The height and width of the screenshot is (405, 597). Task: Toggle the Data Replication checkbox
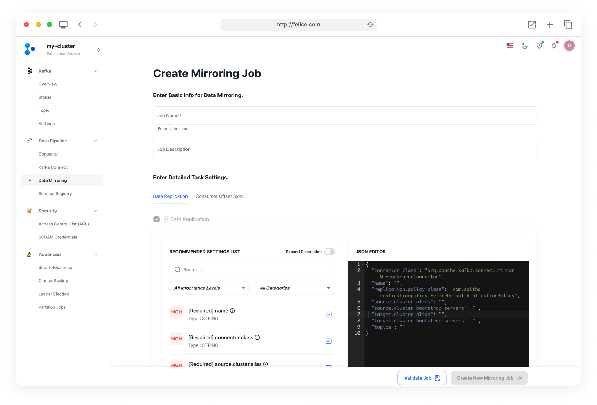coord(156,220)
